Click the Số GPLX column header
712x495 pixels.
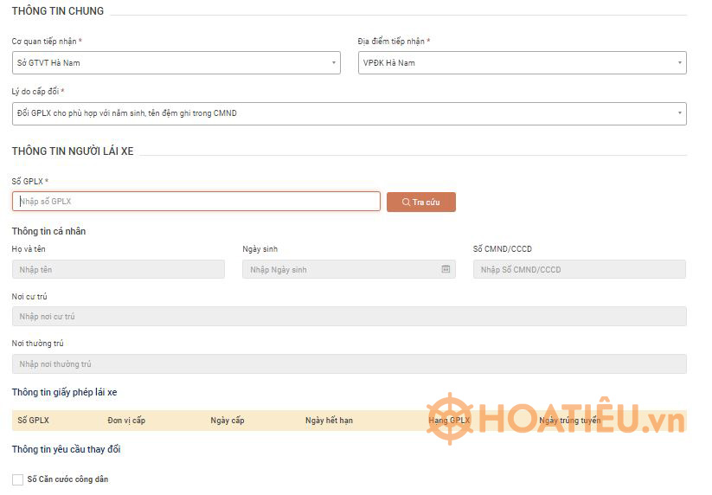[34, 421]
